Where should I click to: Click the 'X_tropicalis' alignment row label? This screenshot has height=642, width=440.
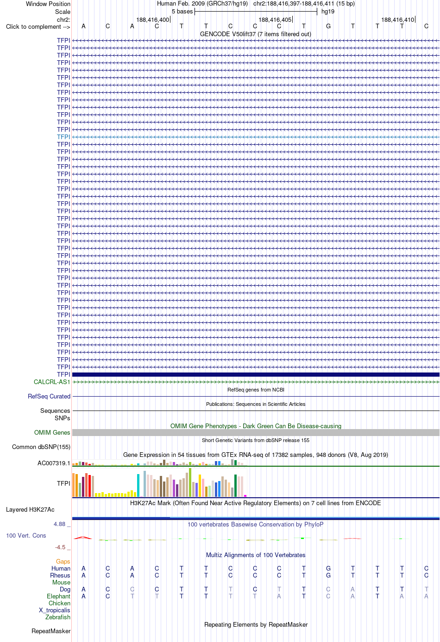click(x=55, y=610)
